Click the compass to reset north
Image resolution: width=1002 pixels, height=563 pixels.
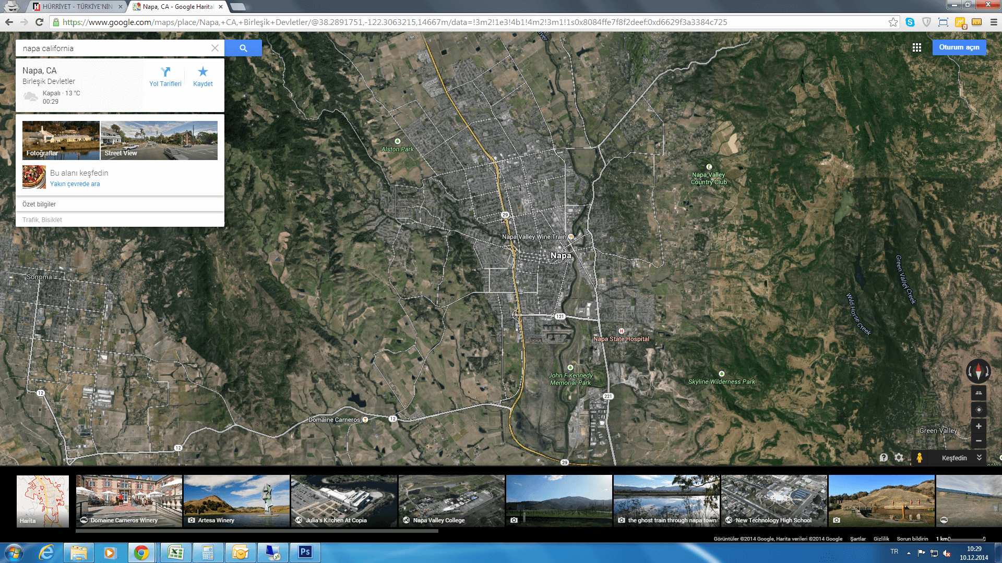(978, 371)
